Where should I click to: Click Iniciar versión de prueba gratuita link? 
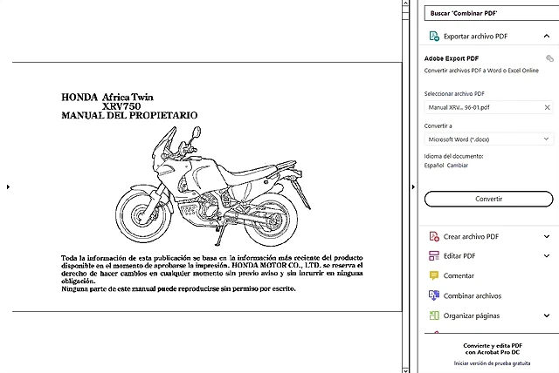click(492, 363)
